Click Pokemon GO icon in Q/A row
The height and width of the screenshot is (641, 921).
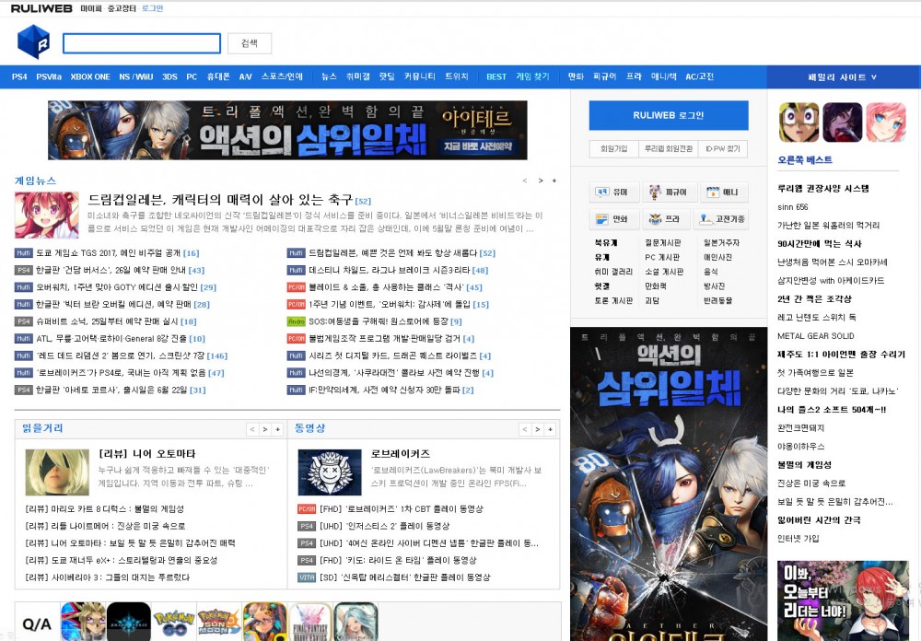coord(174,623)
